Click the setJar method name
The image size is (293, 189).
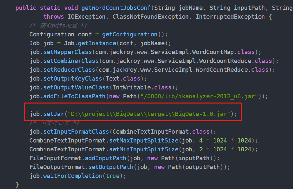pyautogui.click(x=54, y=114)
